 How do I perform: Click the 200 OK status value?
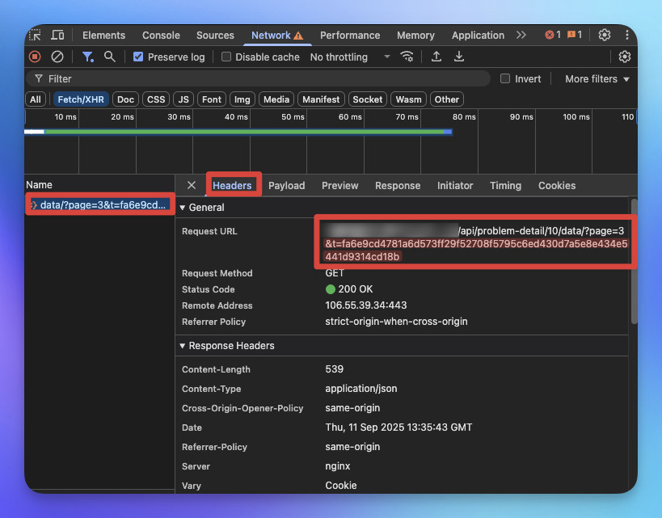click(349, 289)
